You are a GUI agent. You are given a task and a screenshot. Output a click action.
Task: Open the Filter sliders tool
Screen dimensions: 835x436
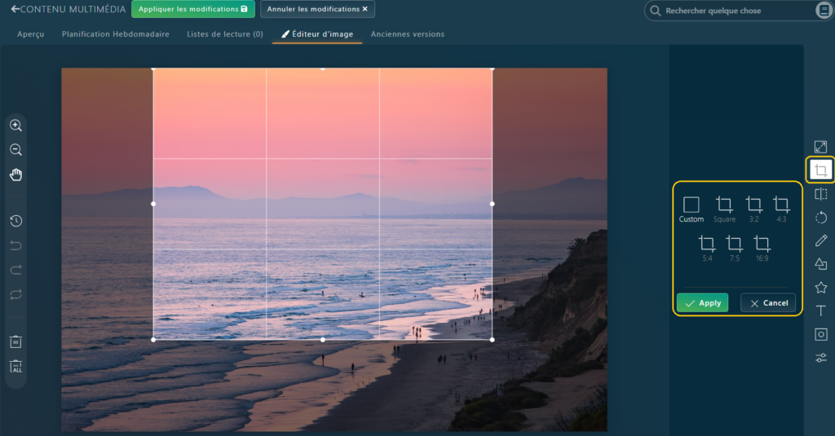pyautogui.click(x=820, y=358)
